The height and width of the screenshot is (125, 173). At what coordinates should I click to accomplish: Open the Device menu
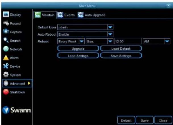tap(15, 66)
